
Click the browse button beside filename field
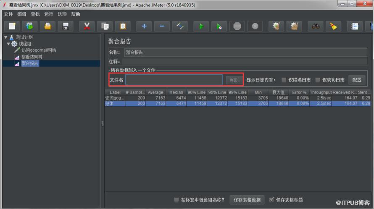tap(234, 80)
